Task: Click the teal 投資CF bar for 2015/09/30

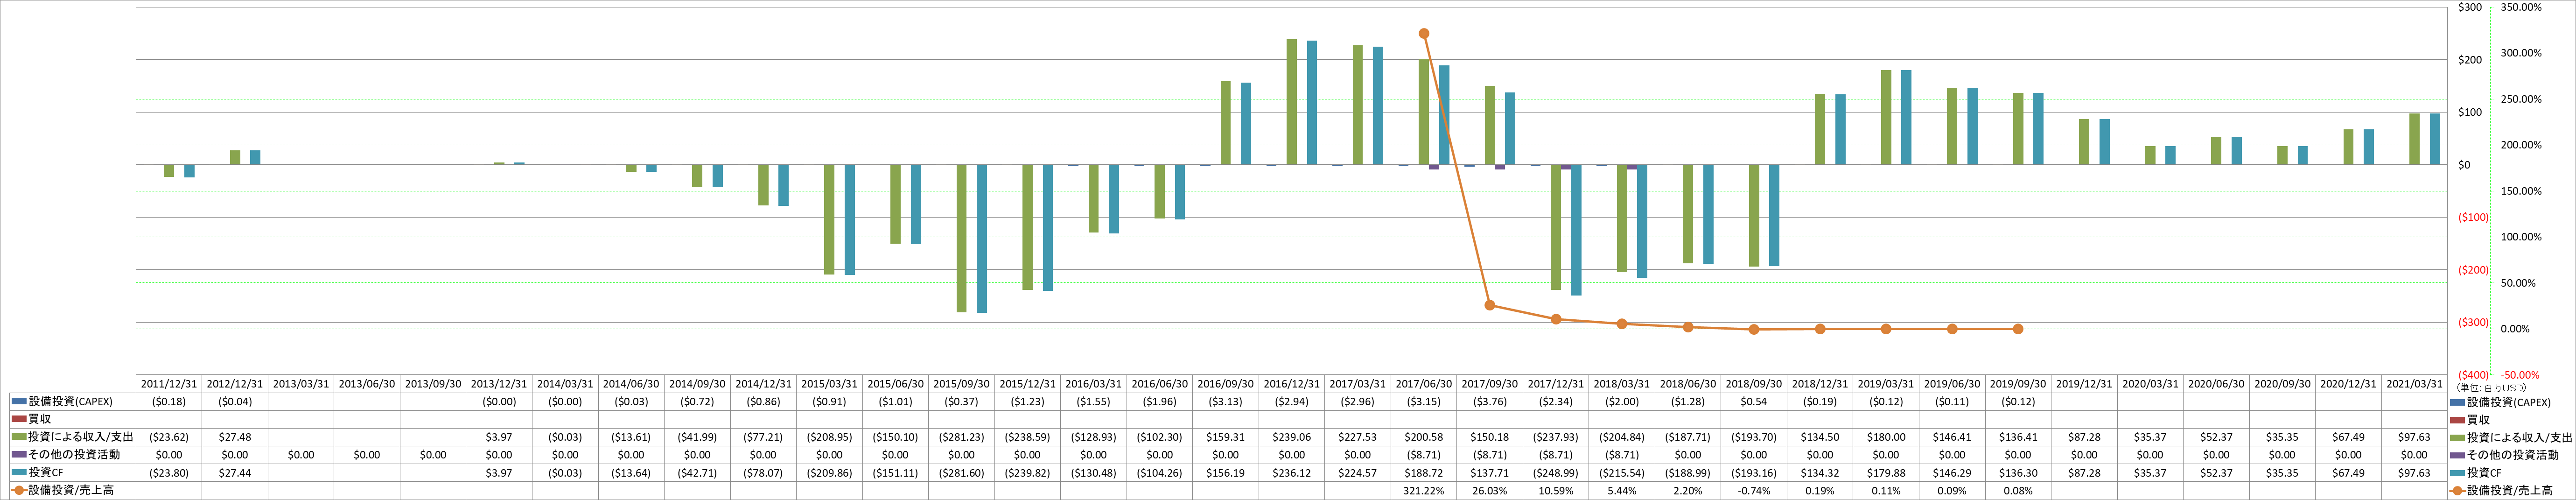Action: pyautogui.click(x=982, y=239)
